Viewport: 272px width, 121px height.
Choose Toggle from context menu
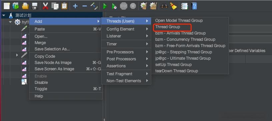pyautogui.click(x=66, y=89)
